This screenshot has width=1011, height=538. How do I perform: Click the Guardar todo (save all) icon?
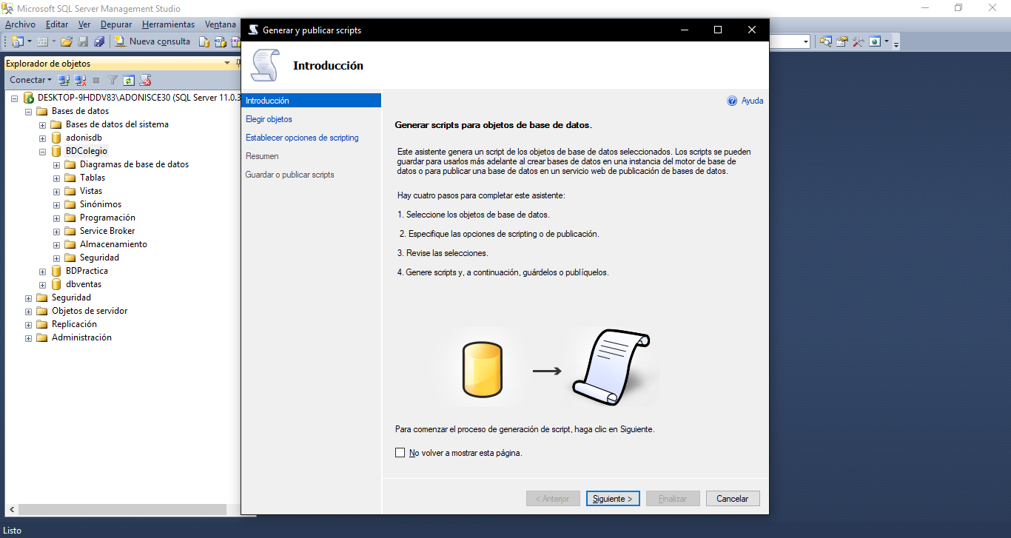(99, 41)
